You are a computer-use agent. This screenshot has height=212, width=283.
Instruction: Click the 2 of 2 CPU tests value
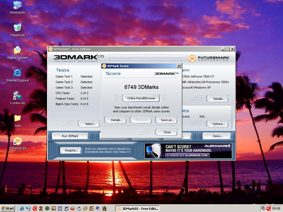click(85, 93)
